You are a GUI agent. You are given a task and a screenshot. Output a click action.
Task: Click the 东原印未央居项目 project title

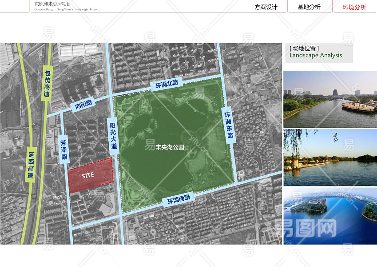coord(53,4)
